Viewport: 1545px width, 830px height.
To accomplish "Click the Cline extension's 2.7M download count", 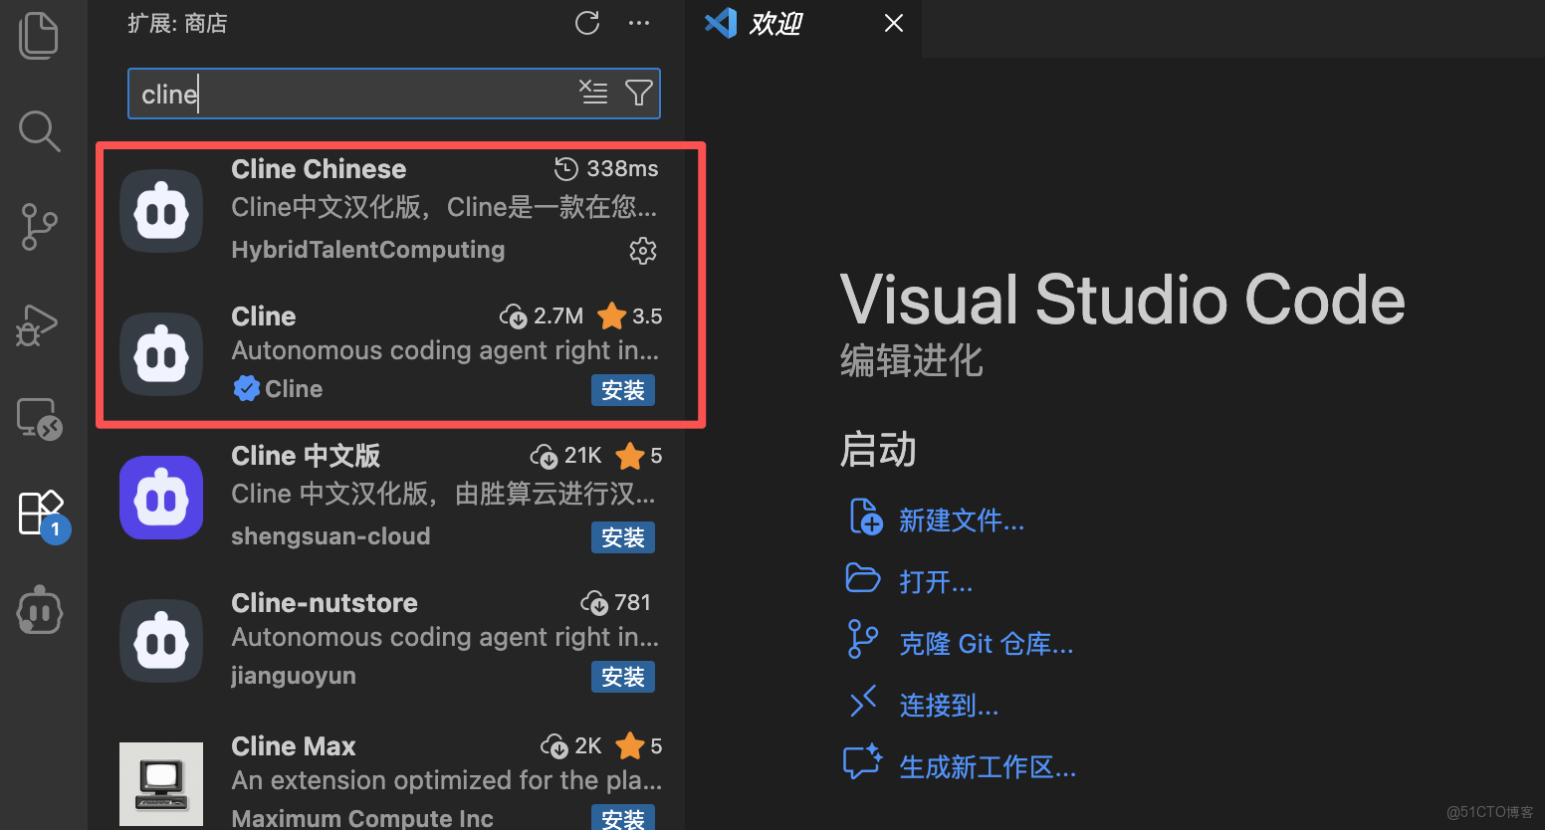I will [542, 316].
